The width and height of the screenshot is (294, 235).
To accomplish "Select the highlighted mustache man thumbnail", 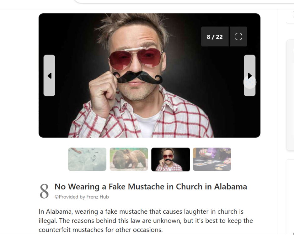I will tap(170, 159).
